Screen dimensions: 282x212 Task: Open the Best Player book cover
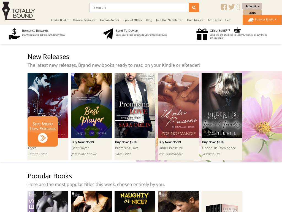pyautogui.click(x=91, y=105)
